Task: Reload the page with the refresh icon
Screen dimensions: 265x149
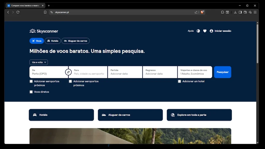Action: [x=18, y=12]
